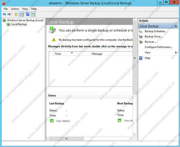Minimize the wbadmin window
Image resolution: width=180 pixels, height=147 pixels.
tap(160, 2)
